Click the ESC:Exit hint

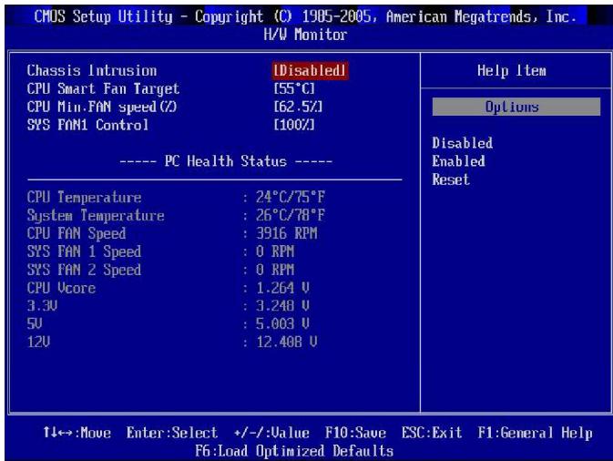pyautogui.click(x=432, y=433)
